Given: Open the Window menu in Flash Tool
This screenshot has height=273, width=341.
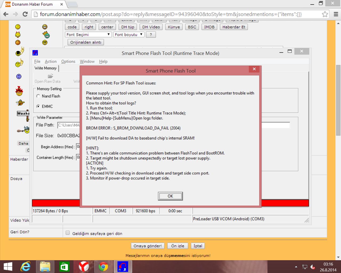Looking at the screenshot, I should pos(87,61).
